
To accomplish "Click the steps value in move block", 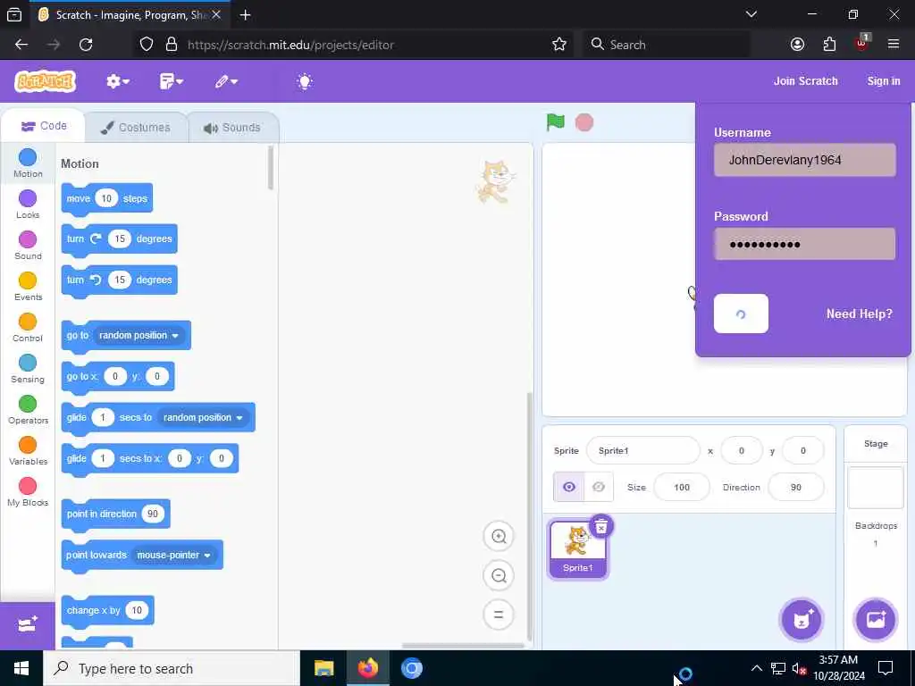I will coord(106,199).
